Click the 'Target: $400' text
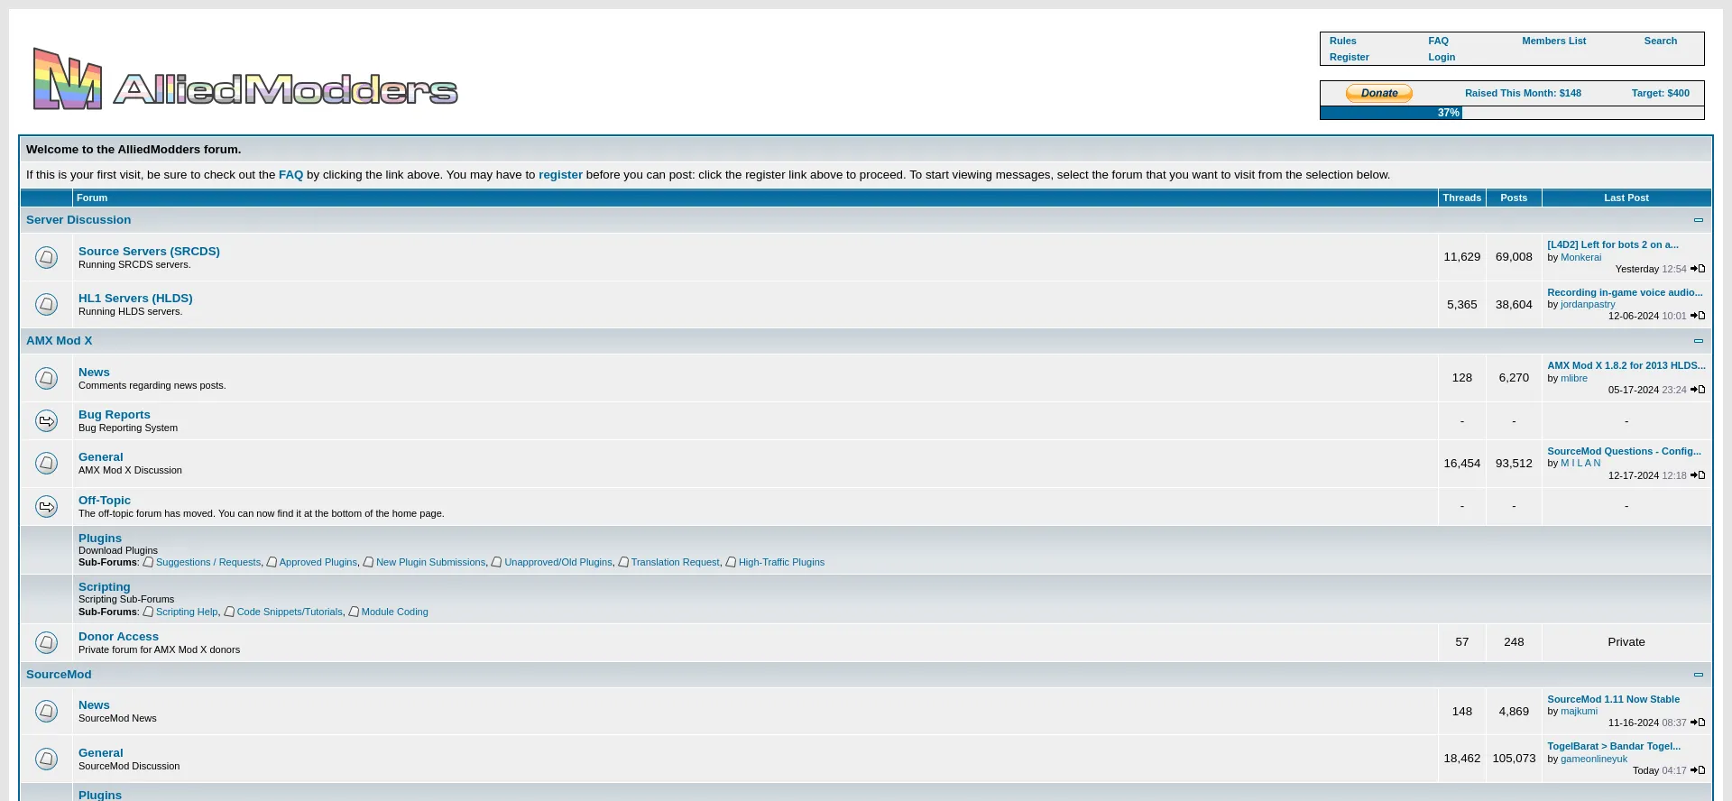Viewport: 1732px width, 801px height. [x=1660, y=93]
